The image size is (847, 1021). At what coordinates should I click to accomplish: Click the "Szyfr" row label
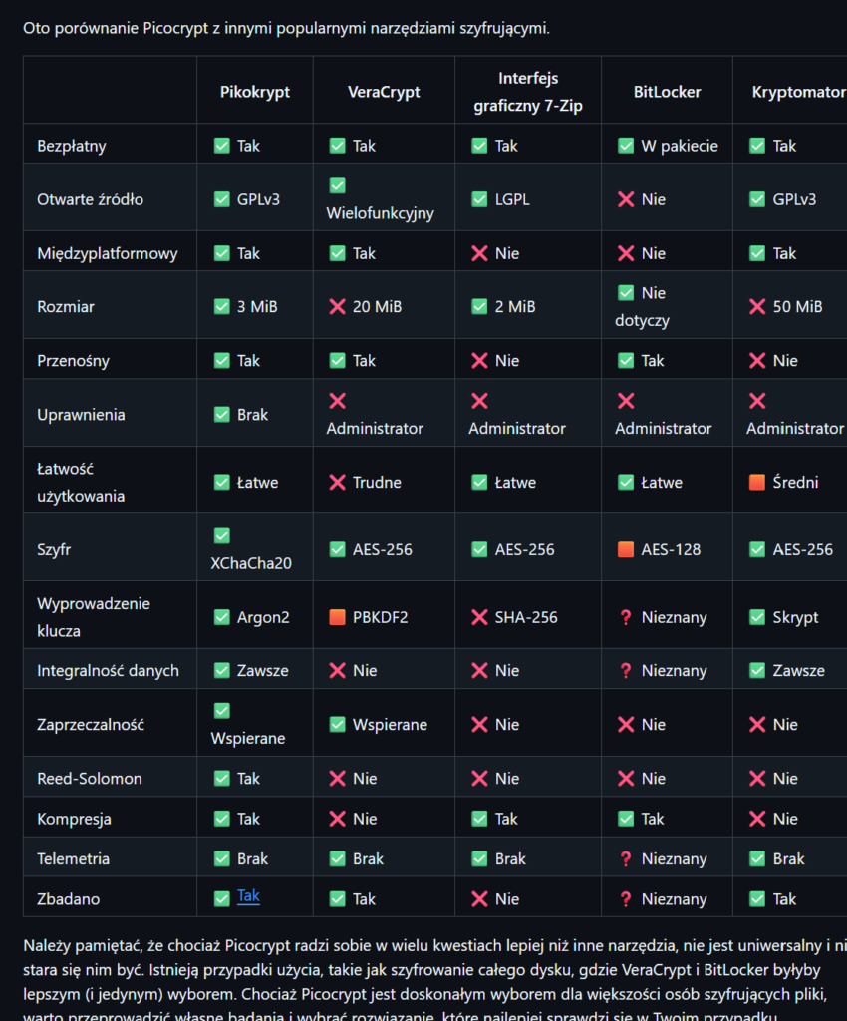[54, 550]
